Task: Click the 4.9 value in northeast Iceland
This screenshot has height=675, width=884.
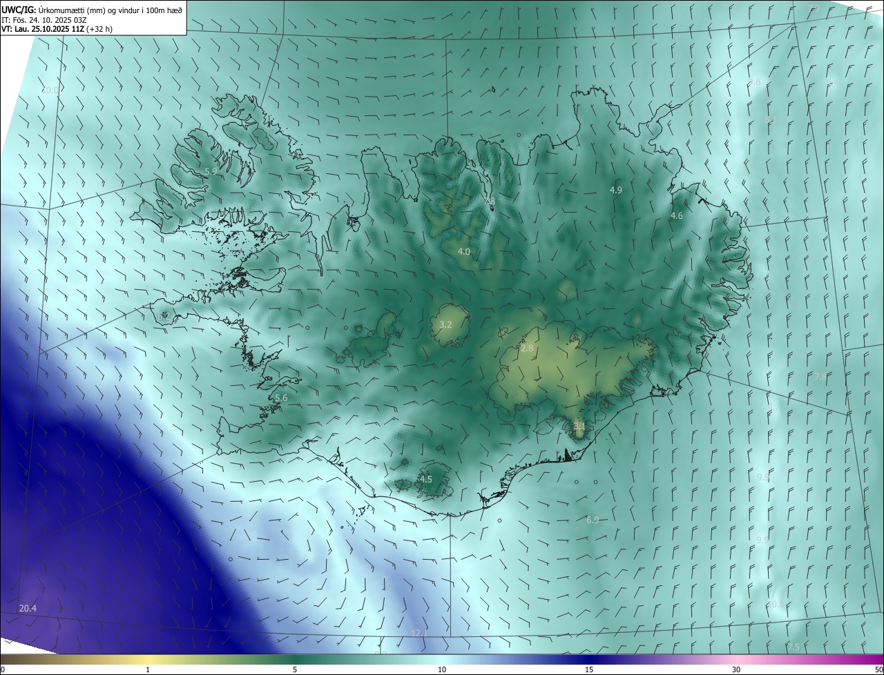Action: 616,190
